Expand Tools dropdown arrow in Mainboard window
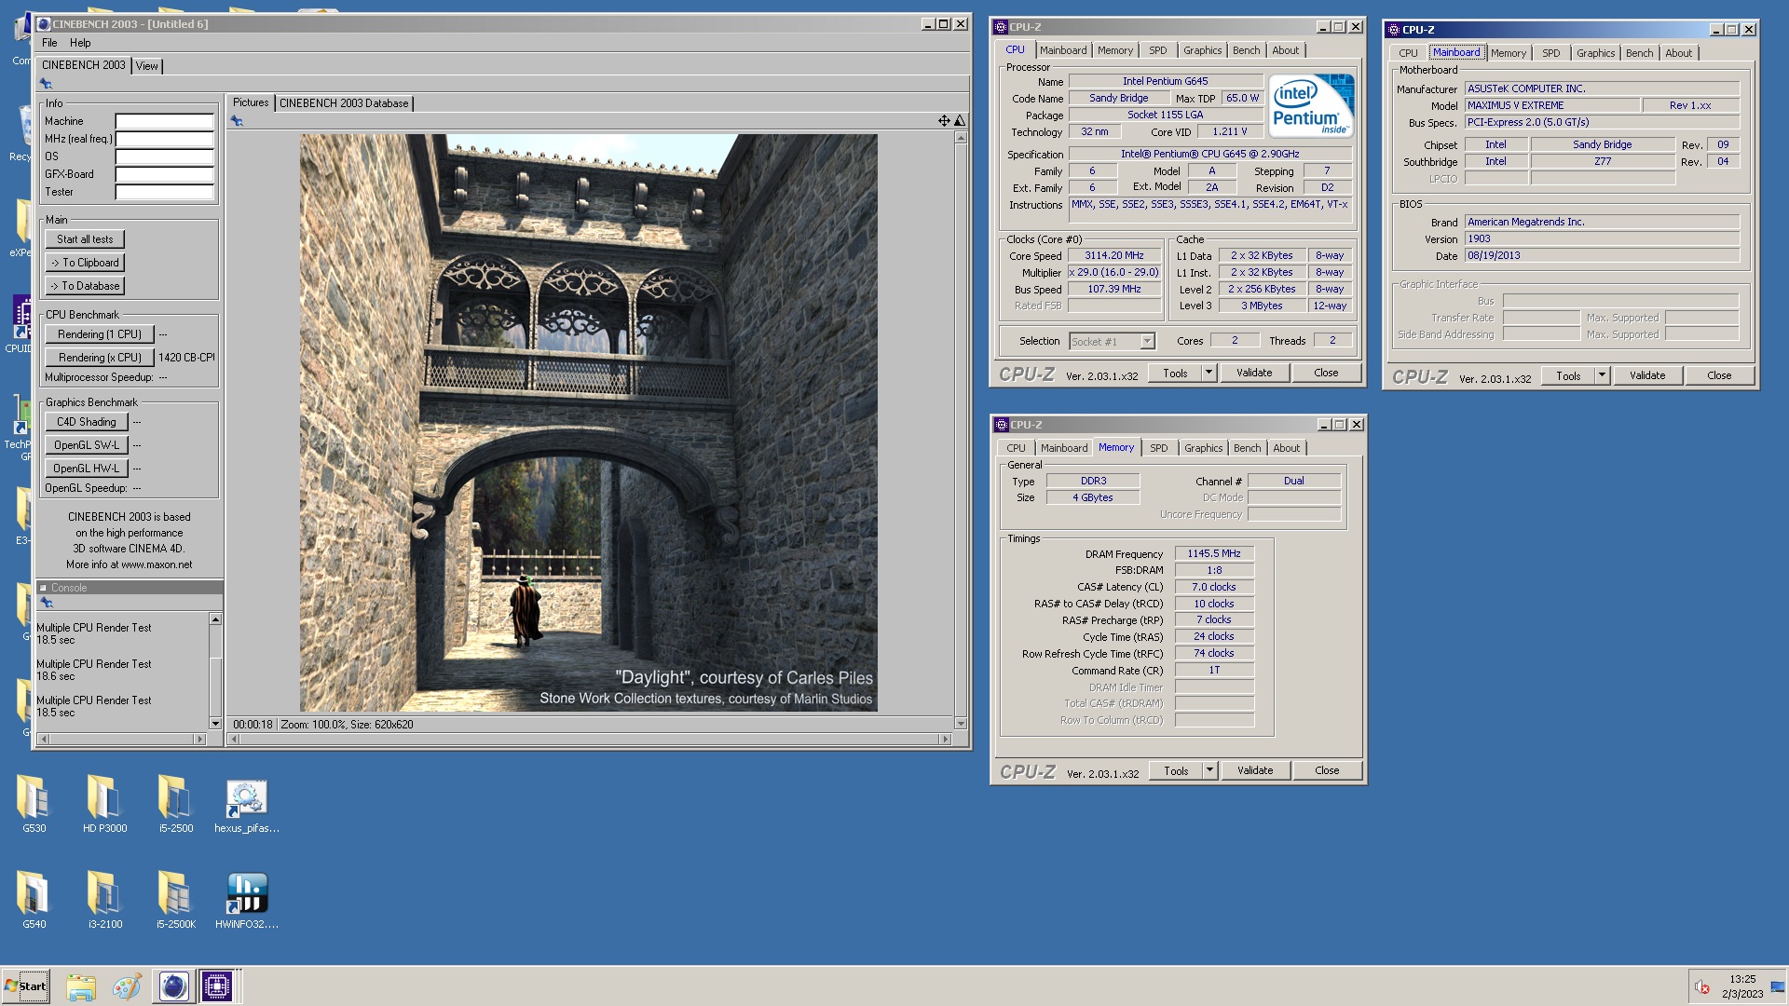 (x=1602, y=375)
